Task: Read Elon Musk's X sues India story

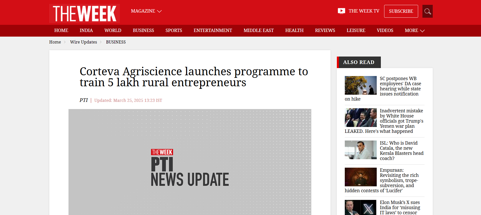Action: (x=400, y=208)
